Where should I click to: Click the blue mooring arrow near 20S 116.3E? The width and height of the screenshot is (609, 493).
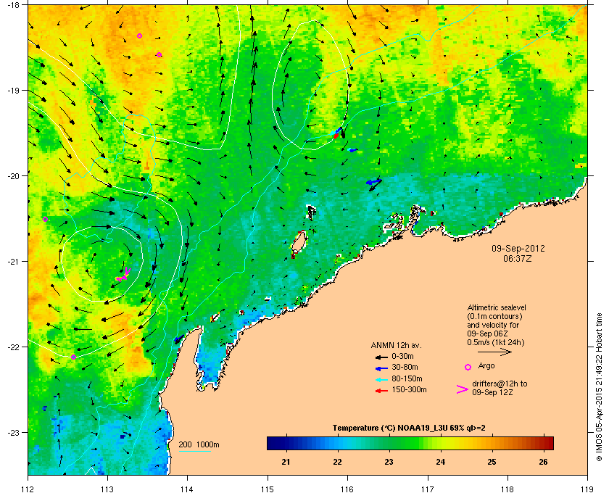coord(373,182)
